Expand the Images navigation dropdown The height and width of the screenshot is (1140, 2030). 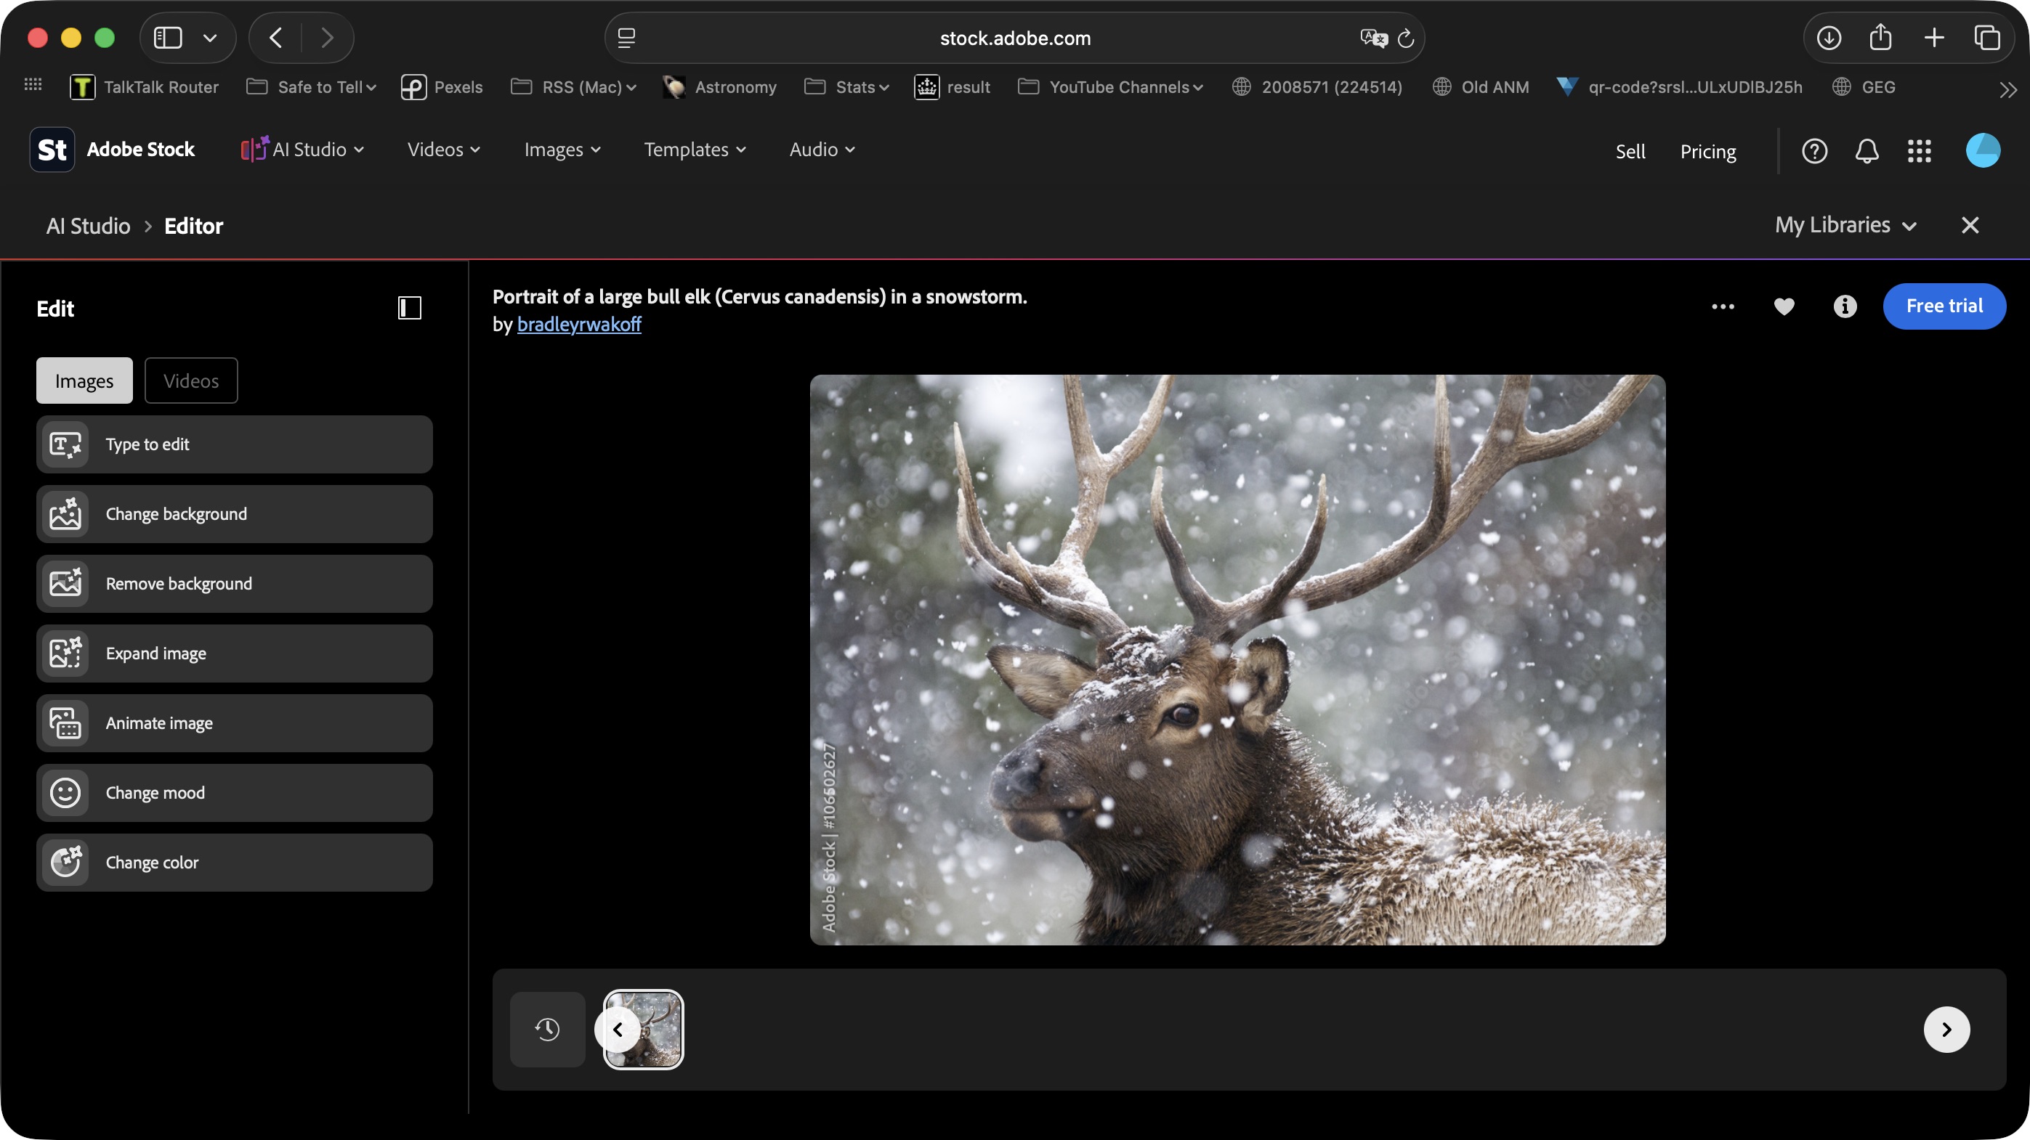pos(562,150)
